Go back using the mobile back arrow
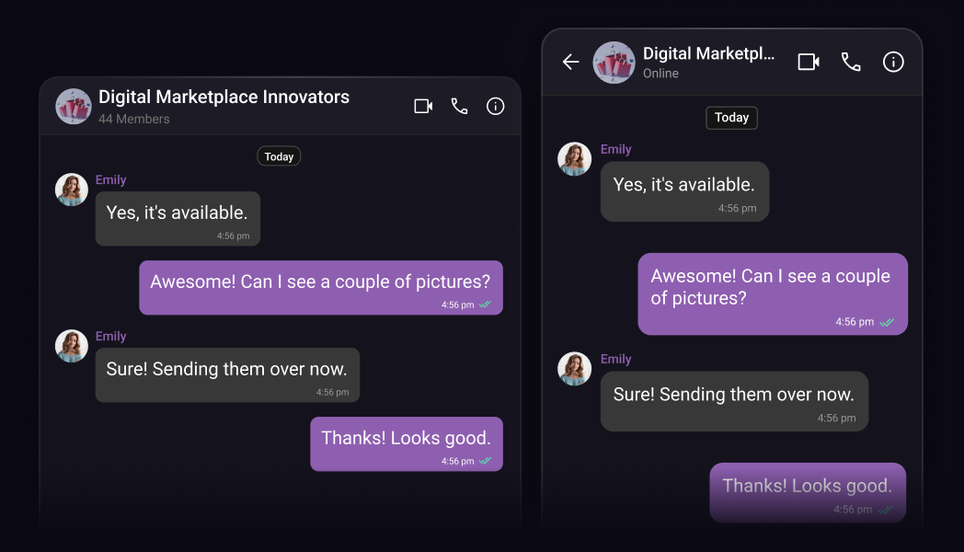This screenshot has height=552, width=964. [x=570, y=62]
